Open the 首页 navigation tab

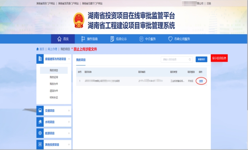[63, 39]
